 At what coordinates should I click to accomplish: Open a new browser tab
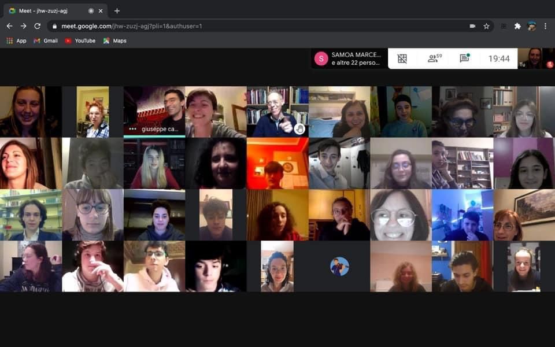117,11
